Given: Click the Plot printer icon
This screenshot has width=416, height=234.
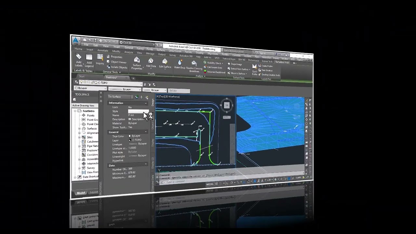Looking at the screenshot, I should (x=101, y=41).
